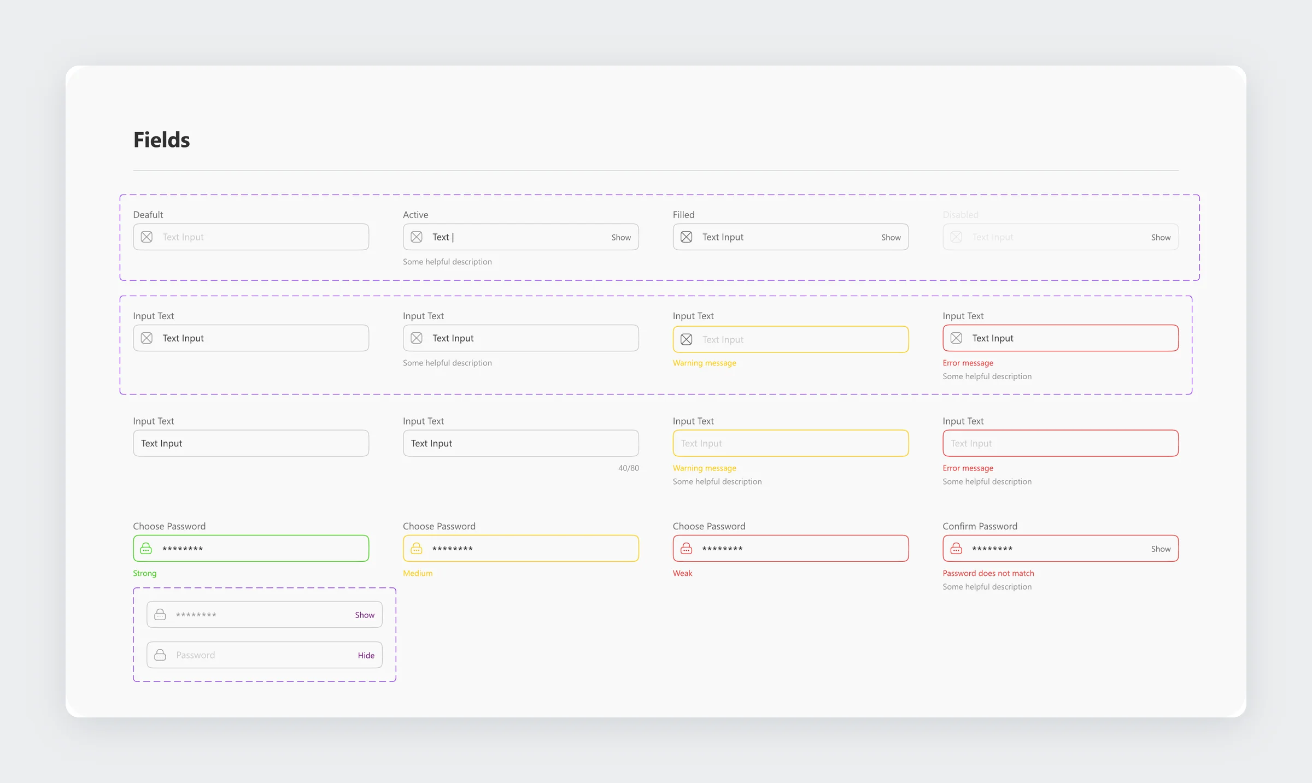Click the clear icon in the Deafult field
Viewport: 1312px width, 783px height.
pyautogui.click(x=147, y=237)
